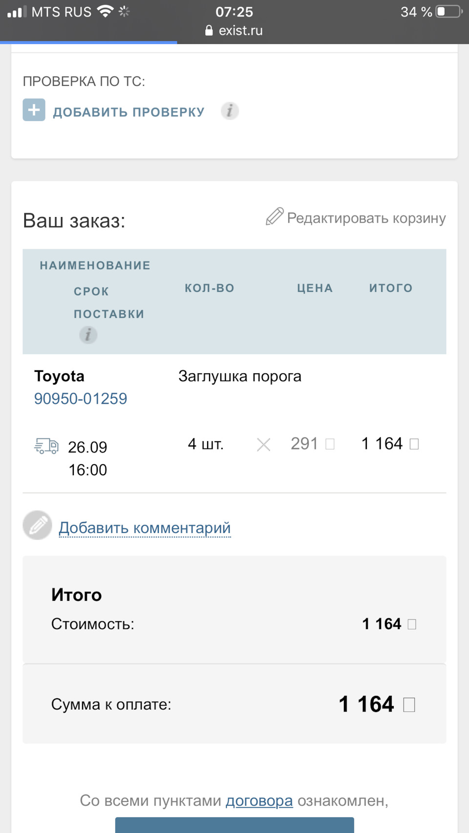This screenshot has width=469, height=833.
Task: Open part number 90950-01259 link
Action: tap(81, 399)
